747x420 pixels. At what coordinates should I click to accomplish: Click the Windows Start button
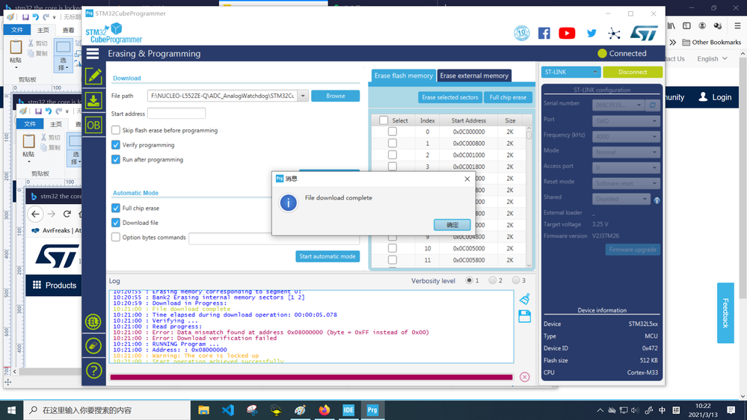(11, 410)
